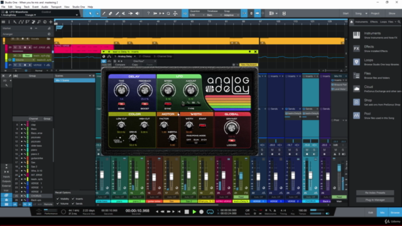Pin the Analog Delay plugin window

click(x=250, y=51)
